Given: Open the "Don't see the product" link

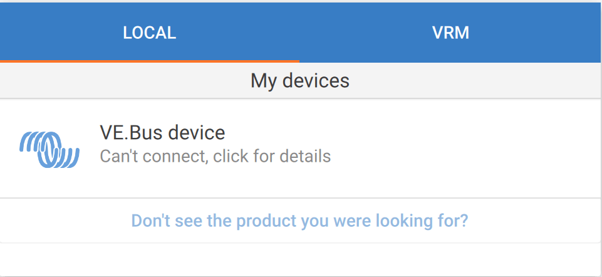Looking at the screenshot, I should (x=299, y=221).
